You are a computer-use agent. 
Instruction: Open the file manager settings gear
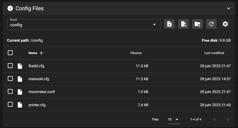(x=225, y=24)
